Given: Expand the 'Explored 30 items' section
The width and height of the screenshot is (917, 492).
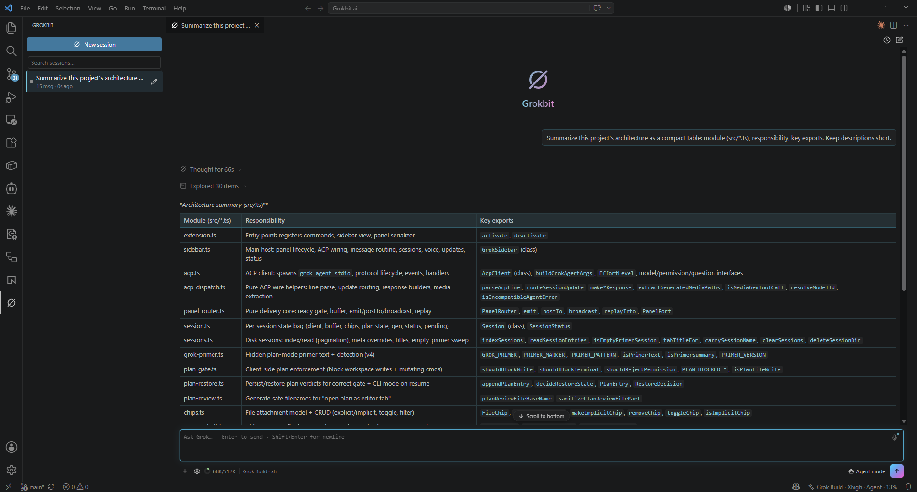Looking at the screenshot, I should click(213, 186).
